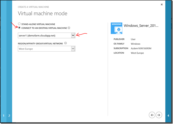The width and height of the screenshot is (173, 124).
Task: Click the West Europe region combo box field
Action: tap(46, 49)
